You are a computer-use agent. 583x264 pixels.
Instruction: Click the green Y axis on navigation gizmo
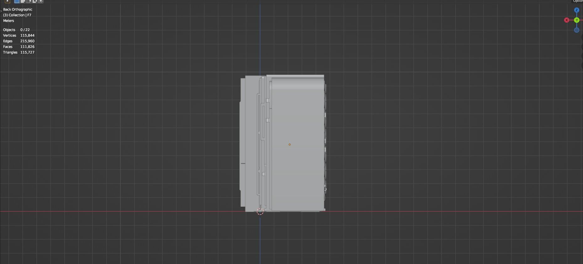pyautogui.click(x=576, y=20)
